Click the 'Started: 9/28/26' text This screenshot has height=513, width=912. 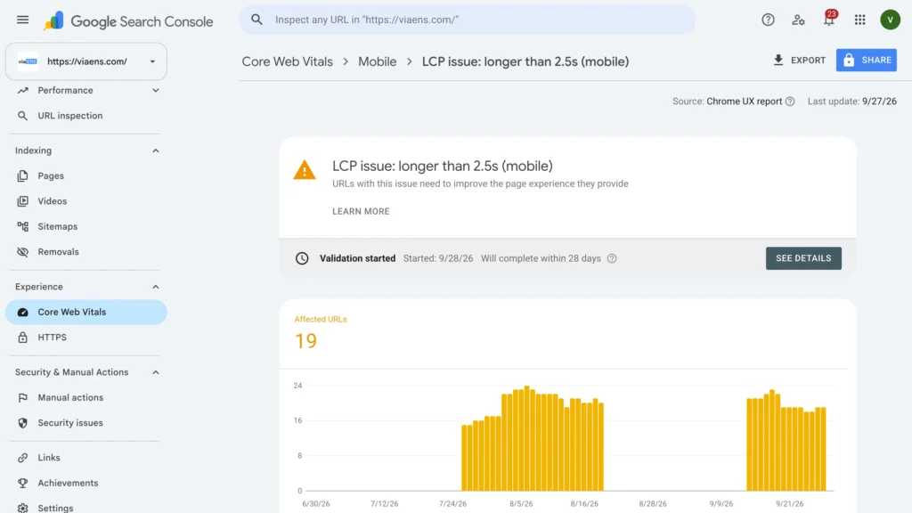pos(438,258)
